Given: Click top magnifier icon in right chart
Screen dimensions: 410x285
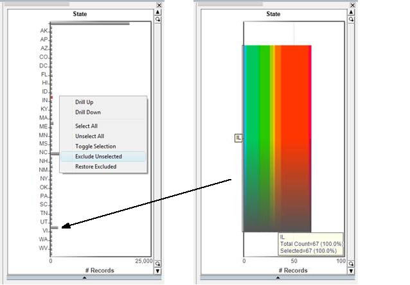Looking at the screenshot, I should tap(351, 19).
